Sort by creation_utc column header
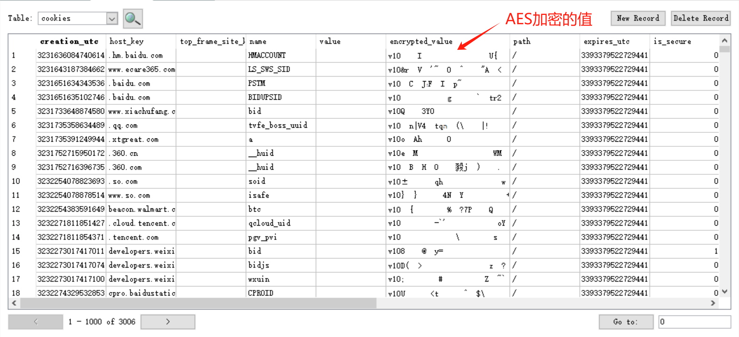739x337 pixels. tap(70, 41)
